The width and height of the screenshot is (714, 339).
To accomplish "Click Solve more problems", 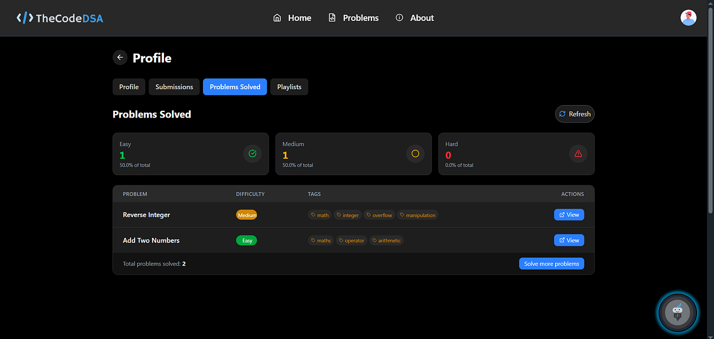I will [x=551, y=264].
